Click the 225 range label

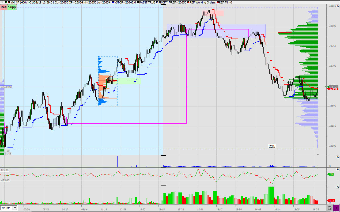272,146
